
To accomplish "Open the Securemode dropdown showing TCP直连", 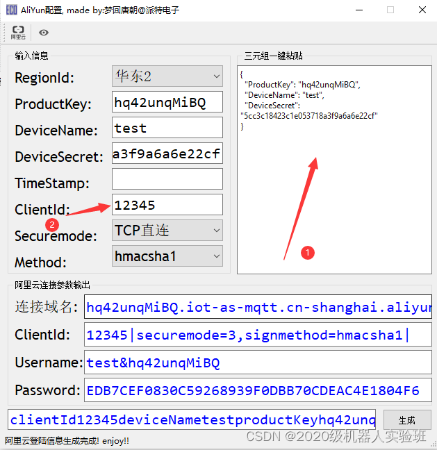I will (167, 230).
